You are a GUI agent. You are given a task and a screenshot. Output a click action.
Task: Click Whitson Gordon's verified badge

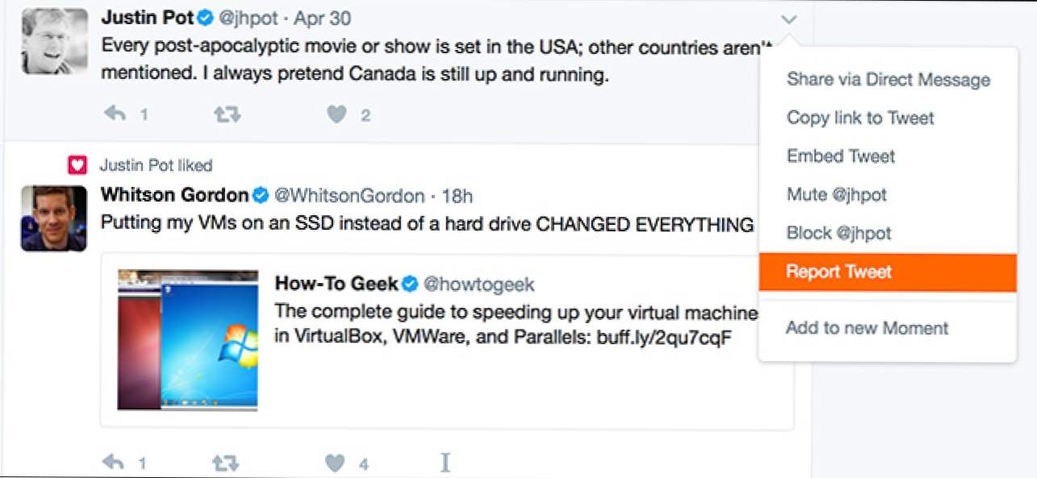coord(261,195)
